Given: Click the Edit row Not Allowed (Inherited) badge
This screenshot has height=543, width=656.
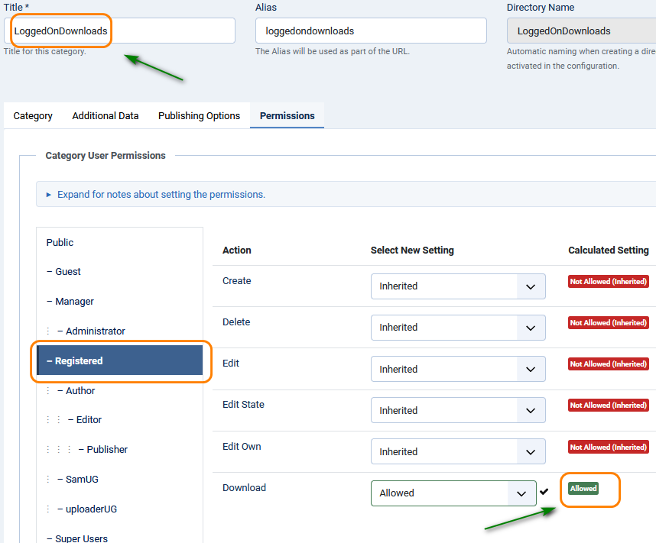Looking at the screenshot, I should [x=609, y=364].
